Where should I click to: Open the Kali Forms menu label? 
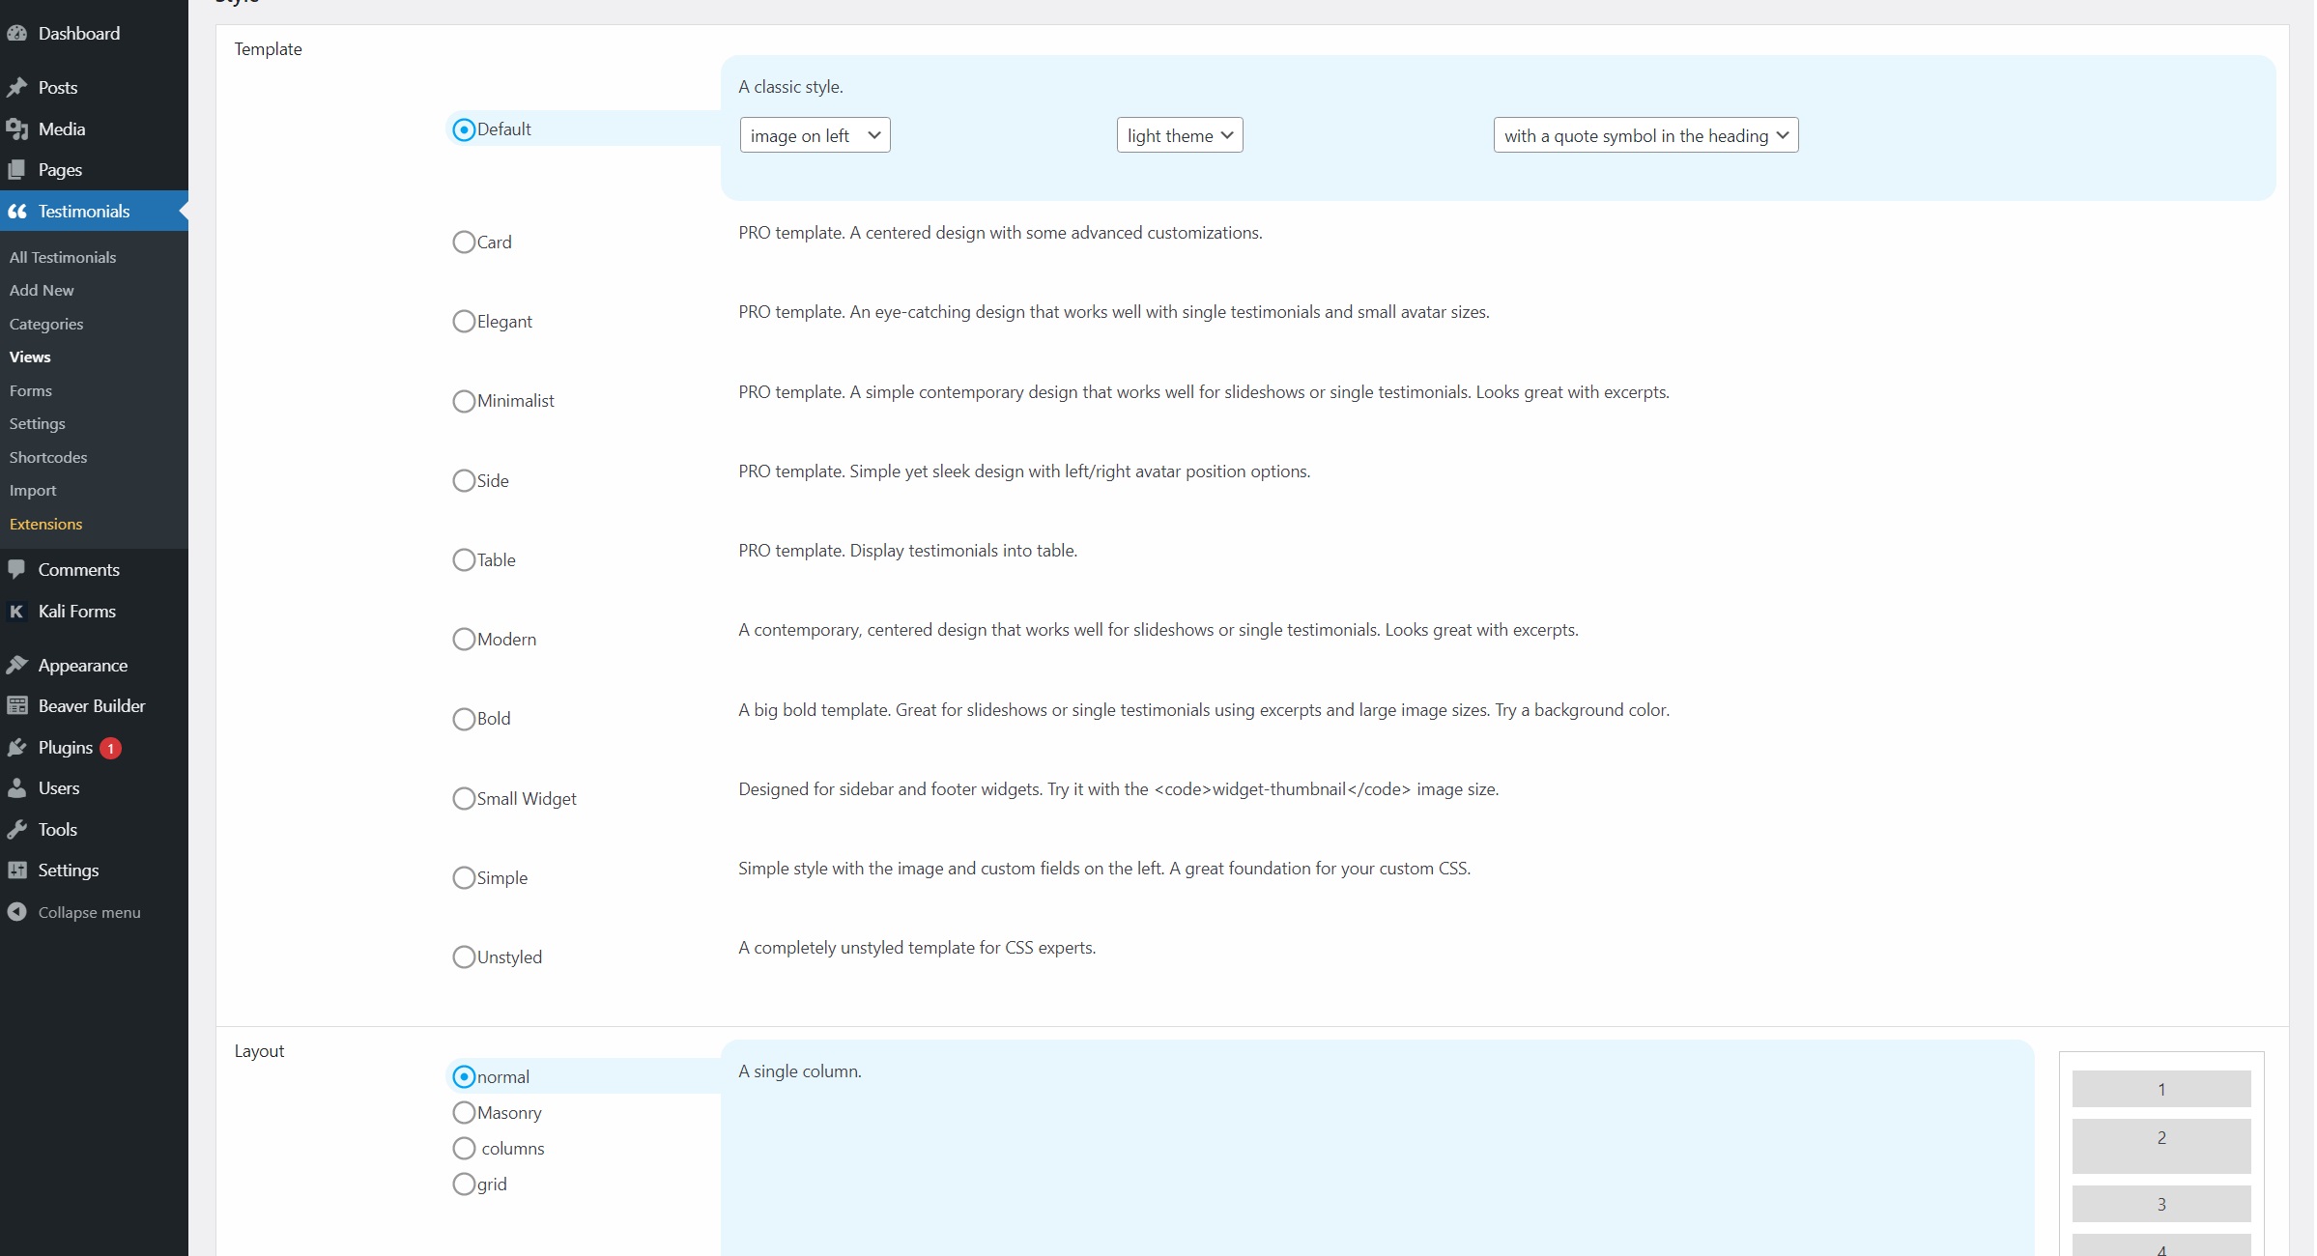coord(77,612)
